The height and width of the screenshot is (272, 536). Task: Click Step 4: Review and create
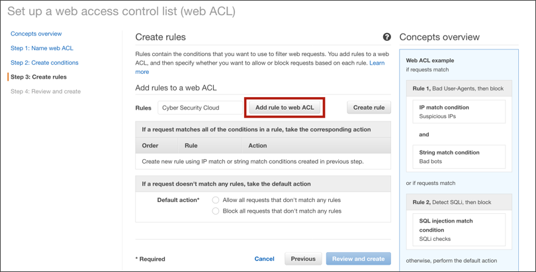coord(46,92)
